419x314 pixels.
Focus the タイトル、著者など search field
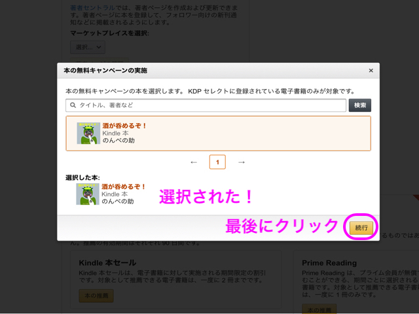coord(209,105)
